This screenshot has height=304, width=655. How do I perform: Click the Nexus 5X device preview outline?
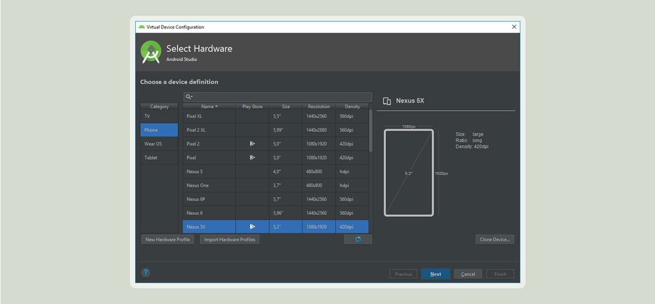coord(409,172)
